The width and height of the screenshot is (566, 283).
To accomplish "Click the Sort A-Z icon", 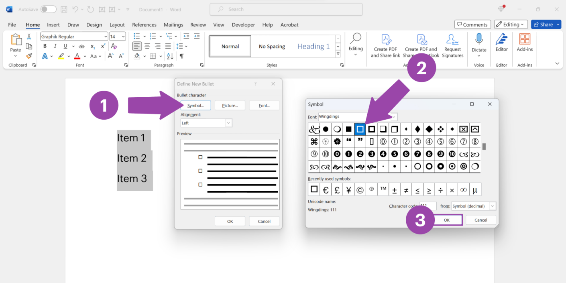I will pyautogui.click(x=170, y=56).
